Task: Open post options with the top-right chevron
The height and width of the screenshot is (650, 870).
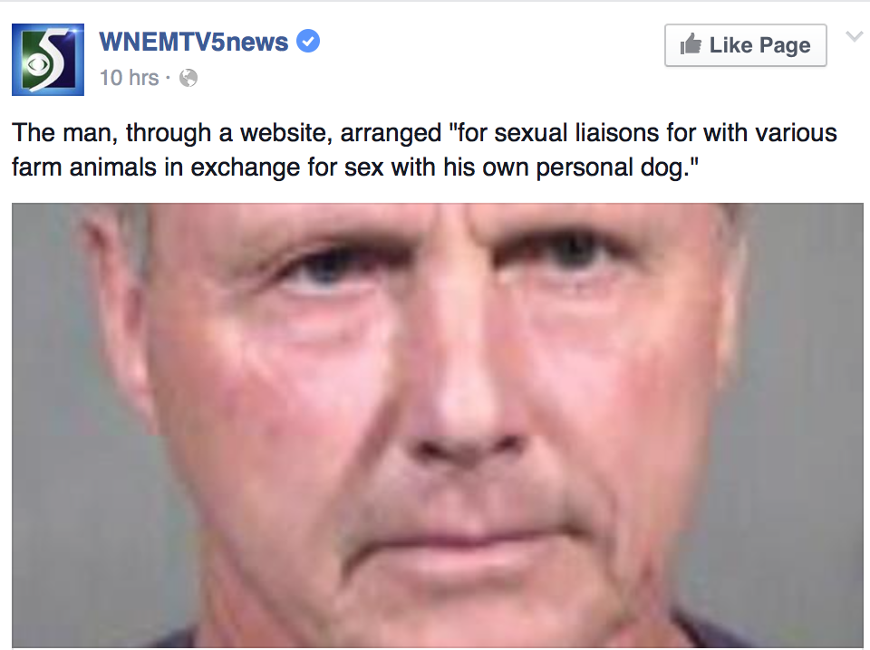Action: (x=855, y=37)
